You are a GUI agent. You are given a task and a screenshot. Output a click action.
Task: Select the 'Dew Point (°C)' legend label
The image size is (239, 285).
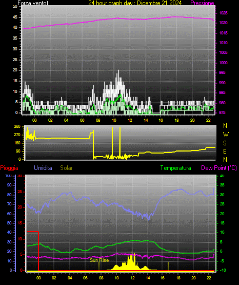pos(219,168)
